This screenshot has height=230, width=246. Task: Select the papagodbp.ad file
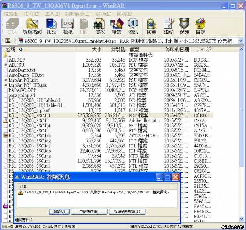[22, 95]
